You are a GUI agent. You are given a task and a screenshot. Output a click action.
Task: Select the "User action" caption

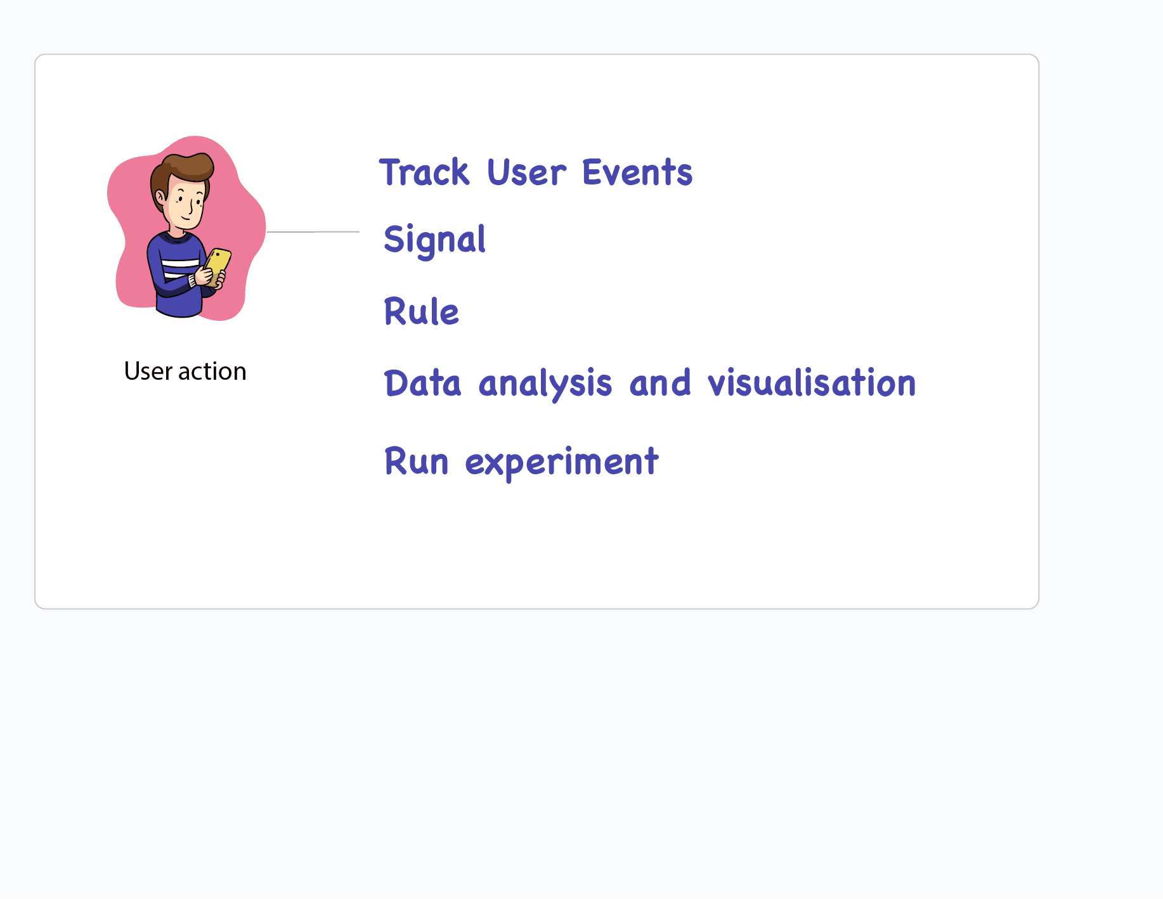click(185, 372)
